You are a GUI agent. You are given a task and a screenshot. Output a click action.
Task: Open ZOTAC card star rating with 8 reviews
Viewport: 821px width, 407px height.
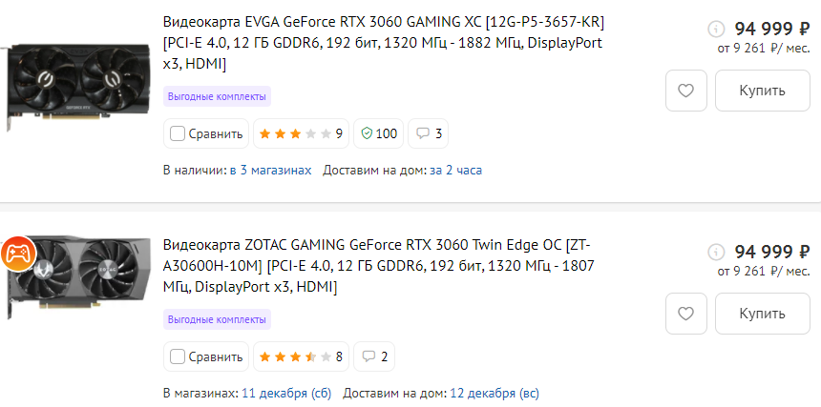(x=300, y=356)
